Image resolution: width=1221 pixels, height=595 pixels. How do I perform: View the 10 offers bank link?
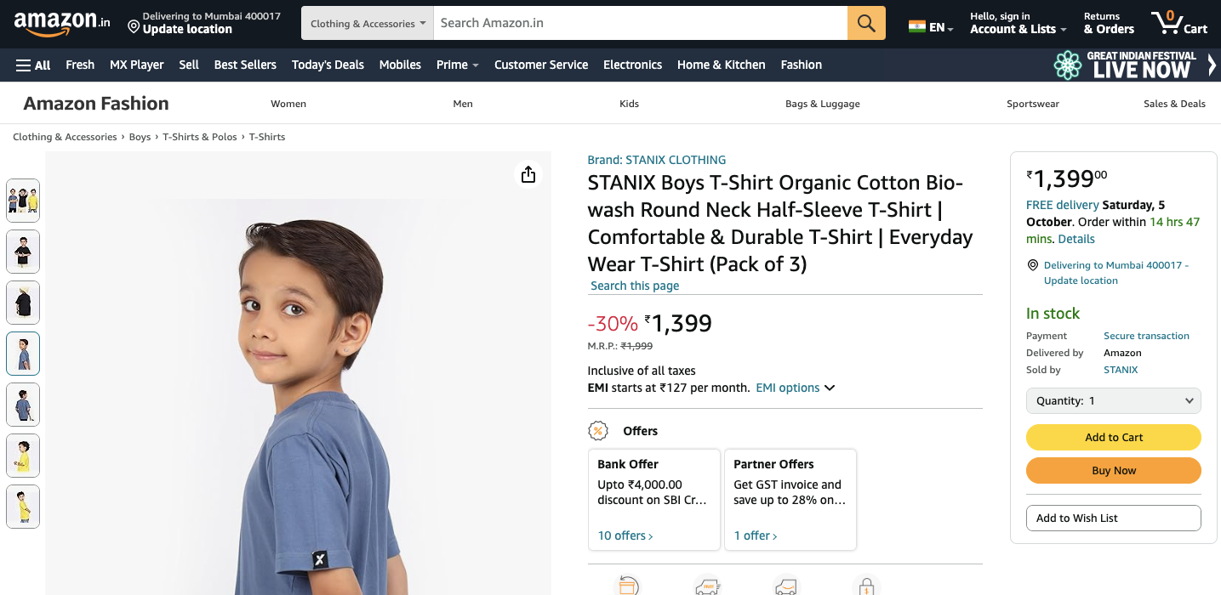click(x=625, y=535)
